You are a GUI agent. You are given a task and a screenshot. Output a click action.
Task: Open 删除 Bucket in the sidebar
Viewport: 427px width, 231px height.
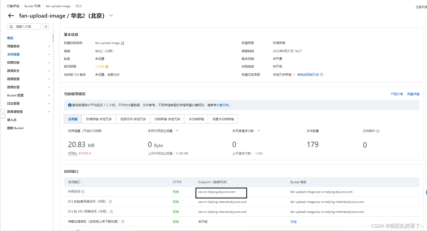coord(15,128)
